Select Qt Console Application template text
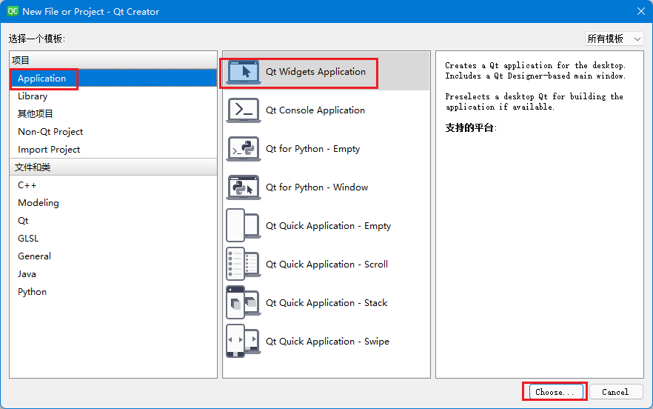653x409 pixels. pos(315,110)
